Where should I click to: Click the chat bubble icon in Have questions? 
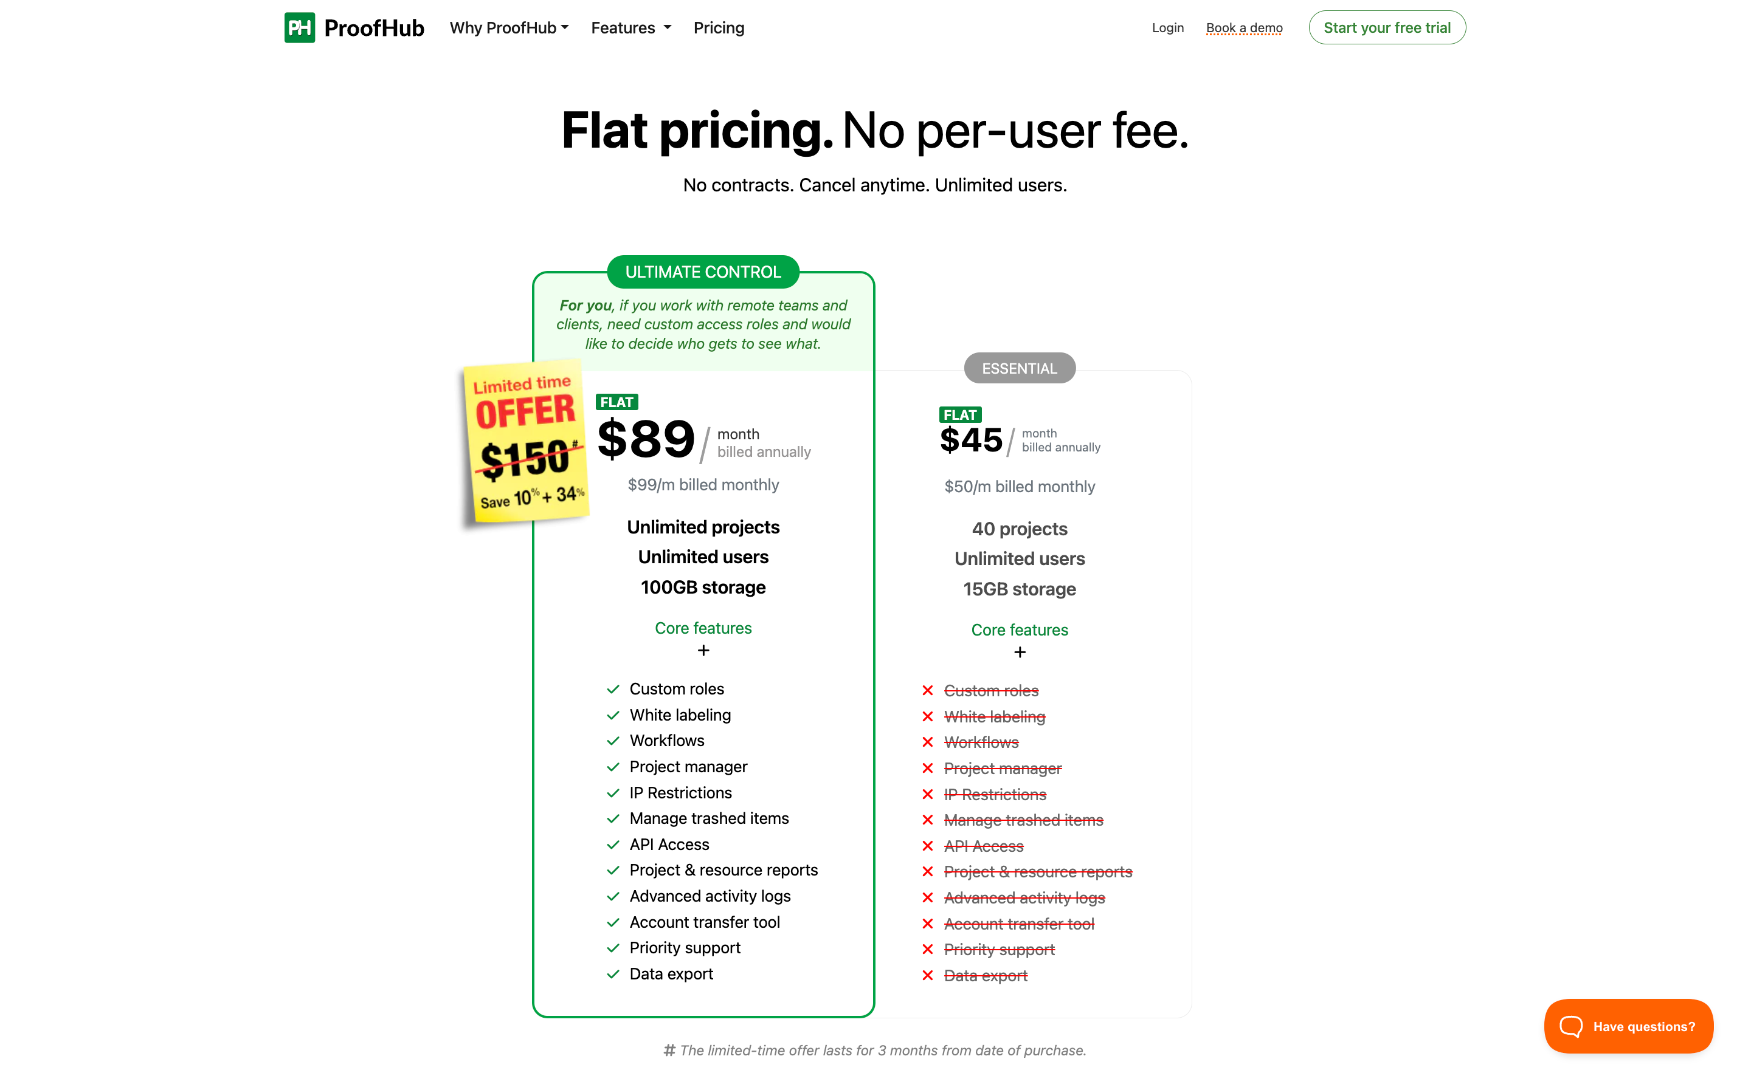pos(1570,1026)
